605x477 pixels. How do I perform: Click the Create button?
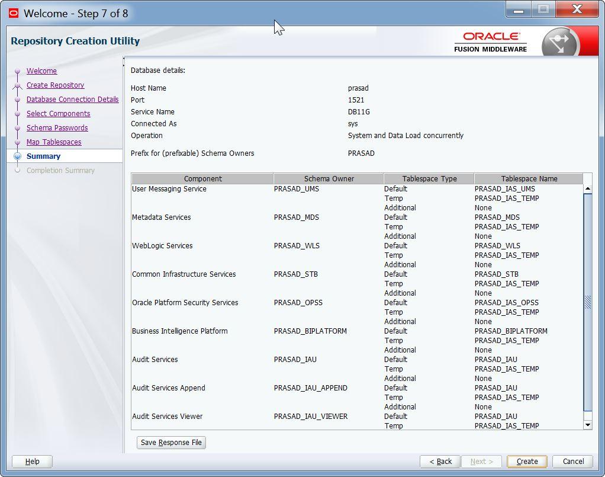527,462
